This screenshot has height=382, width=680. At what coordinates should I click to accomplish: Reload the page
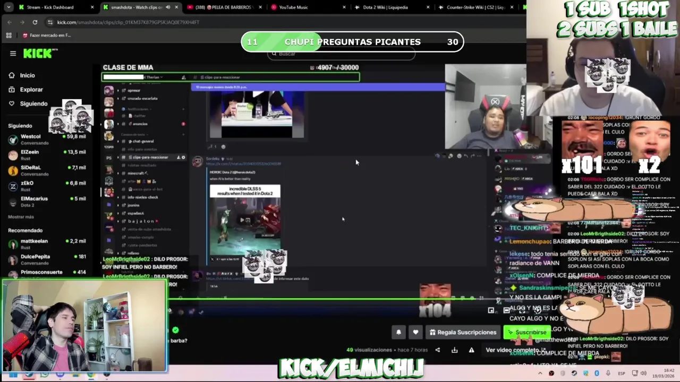(35, 22)
